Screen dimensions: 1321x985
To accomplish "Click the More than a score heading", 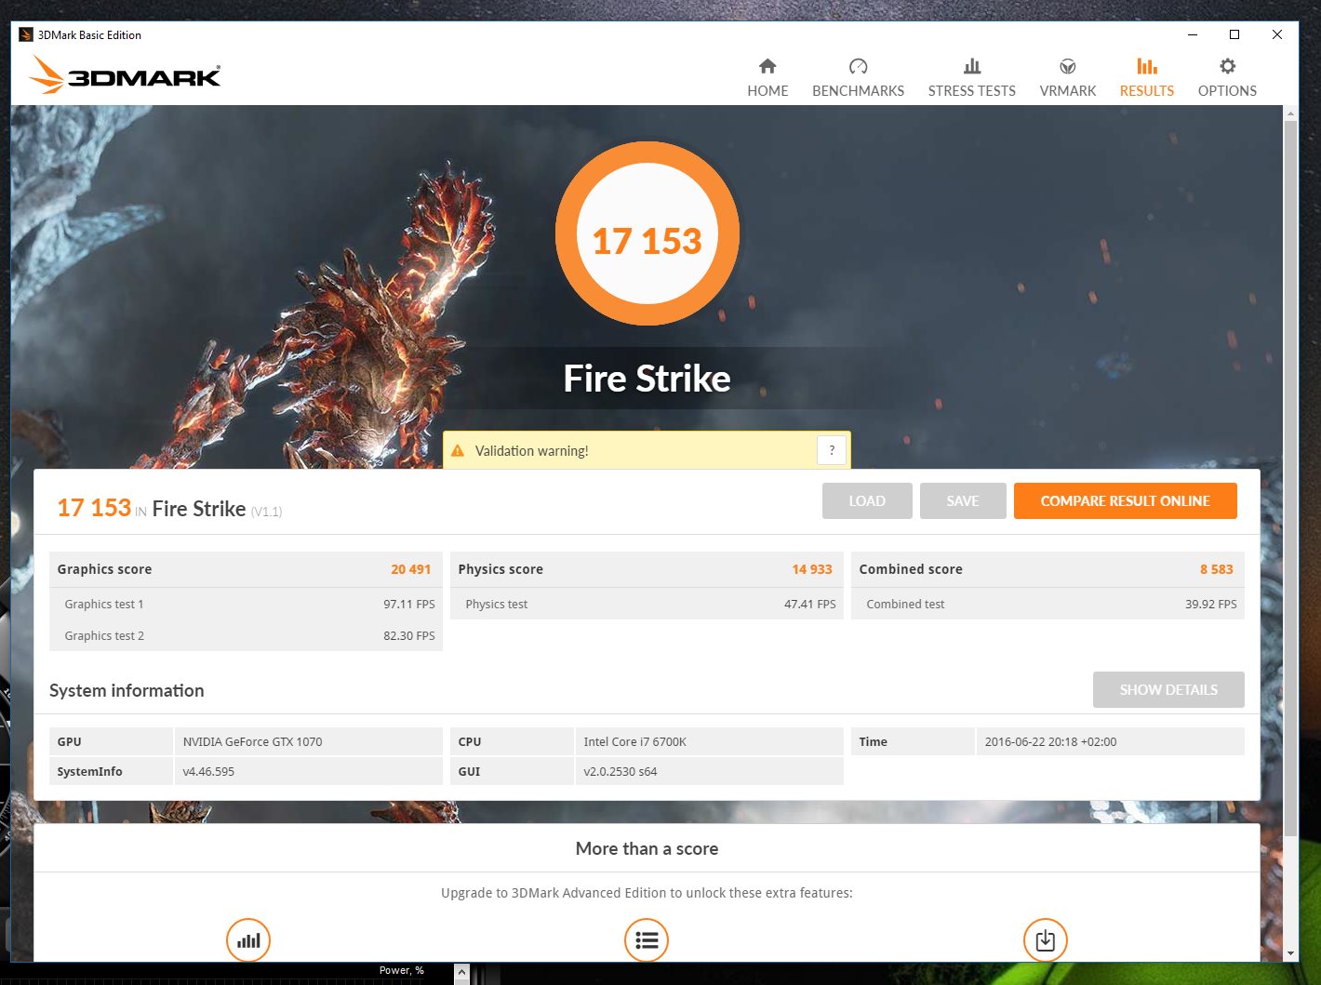I will click(x=647, y=848).
